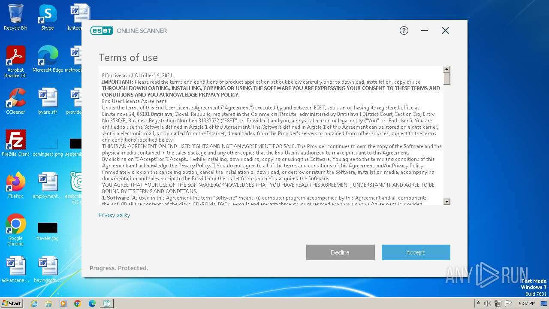Screen dimensions: 549x309
Task: Click the taskbar clock showing 6:37 PM
Action: tap(527, 303)
